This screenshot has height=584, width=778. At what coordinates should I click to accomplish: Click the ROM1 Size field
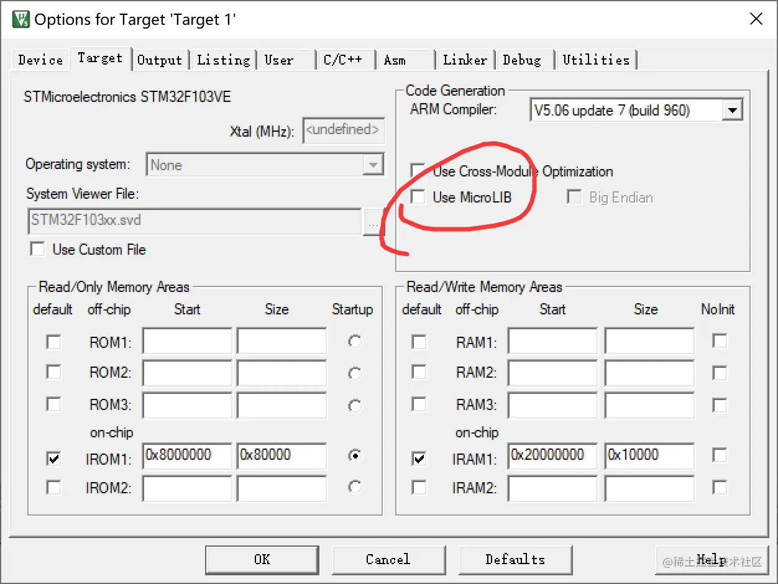(x=281, y=342)
